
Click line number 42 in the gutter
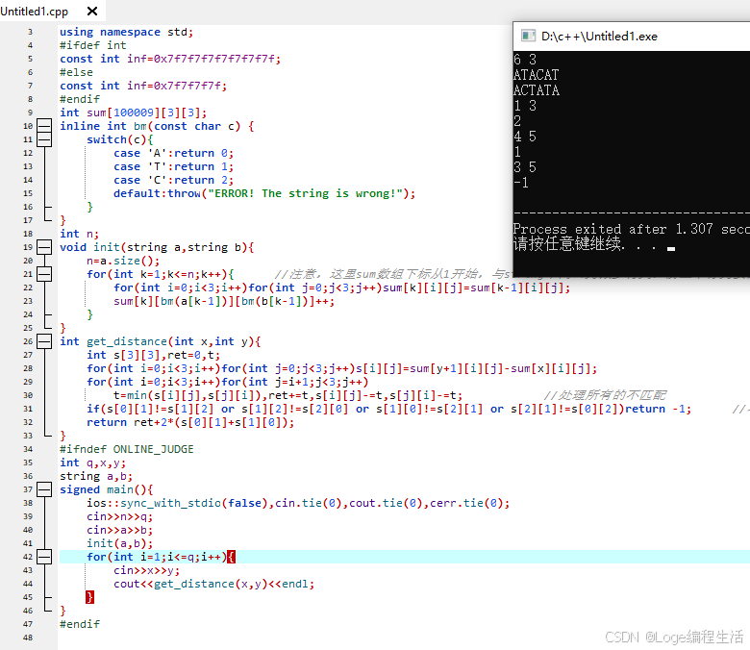pos(28,557)
